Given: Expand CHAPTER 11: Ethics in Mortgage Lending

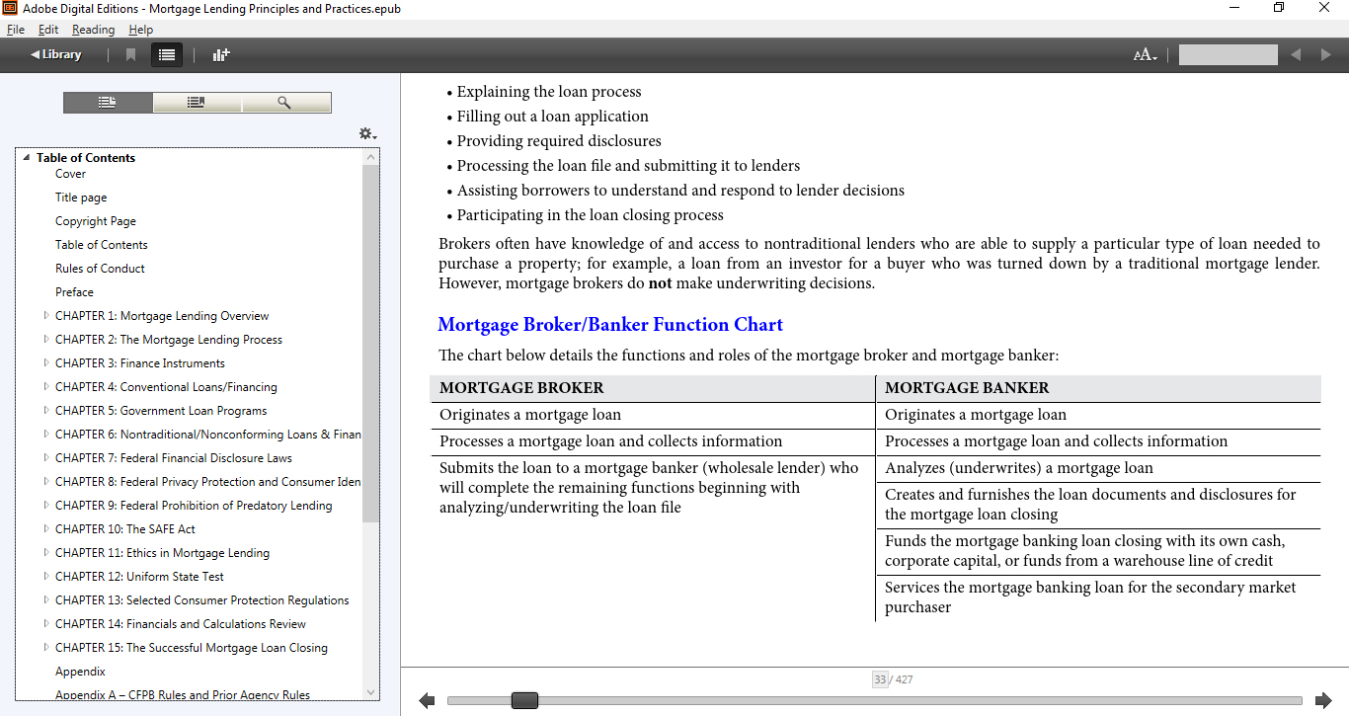Looking at the screenshot, I should coord(46,553).
